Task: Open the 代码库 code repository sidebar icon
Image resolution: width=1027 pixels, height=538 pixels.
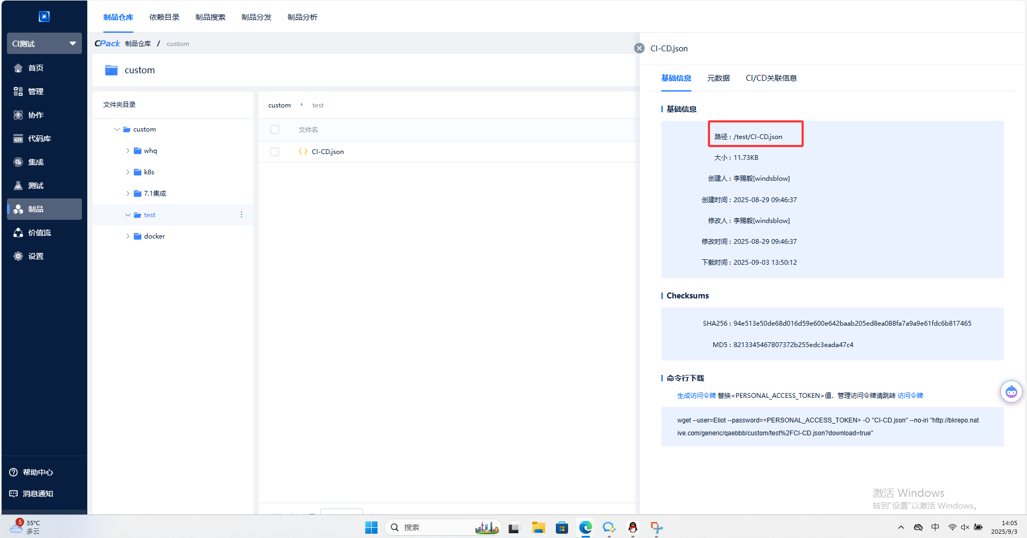Action: [18, 139]
